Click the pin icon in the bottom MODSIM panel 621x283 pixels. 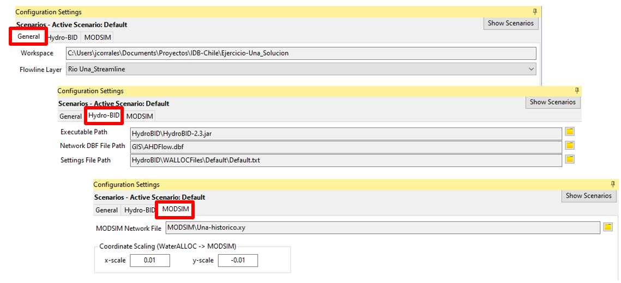click(613, 184)
